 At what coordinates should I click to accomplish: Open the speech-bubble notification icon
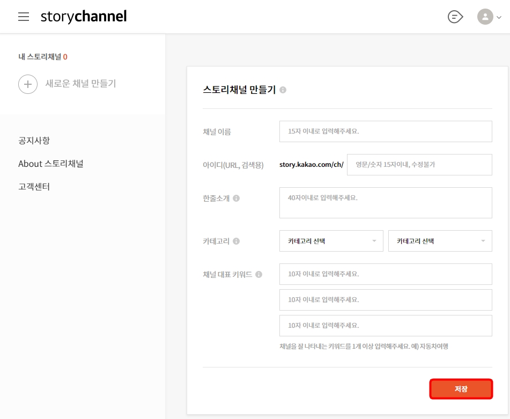click(x=454, y=17)
